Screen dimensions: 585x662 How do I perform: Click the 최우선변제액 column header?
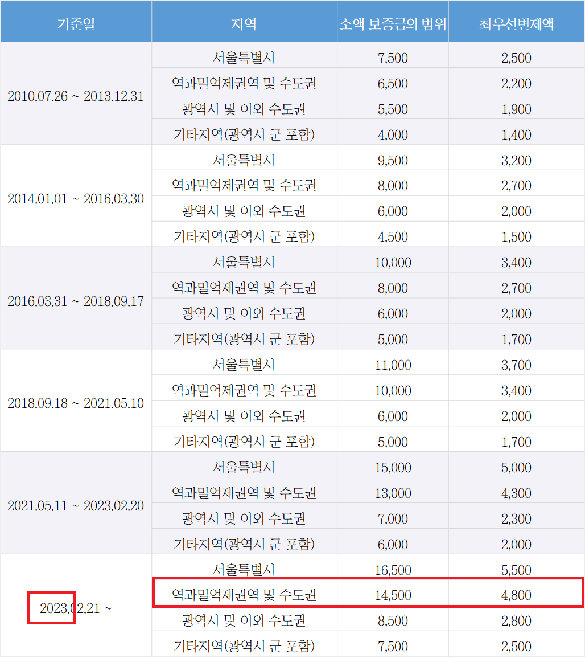(516, 21)
